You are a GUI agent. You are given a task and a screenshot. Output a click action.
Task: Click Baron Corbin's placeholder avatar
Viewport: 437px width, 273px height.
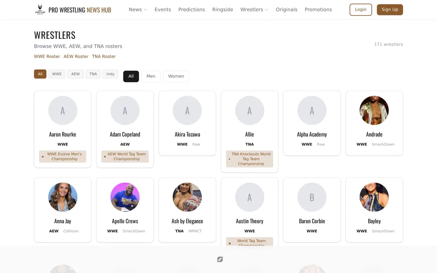tap(312, 197)
